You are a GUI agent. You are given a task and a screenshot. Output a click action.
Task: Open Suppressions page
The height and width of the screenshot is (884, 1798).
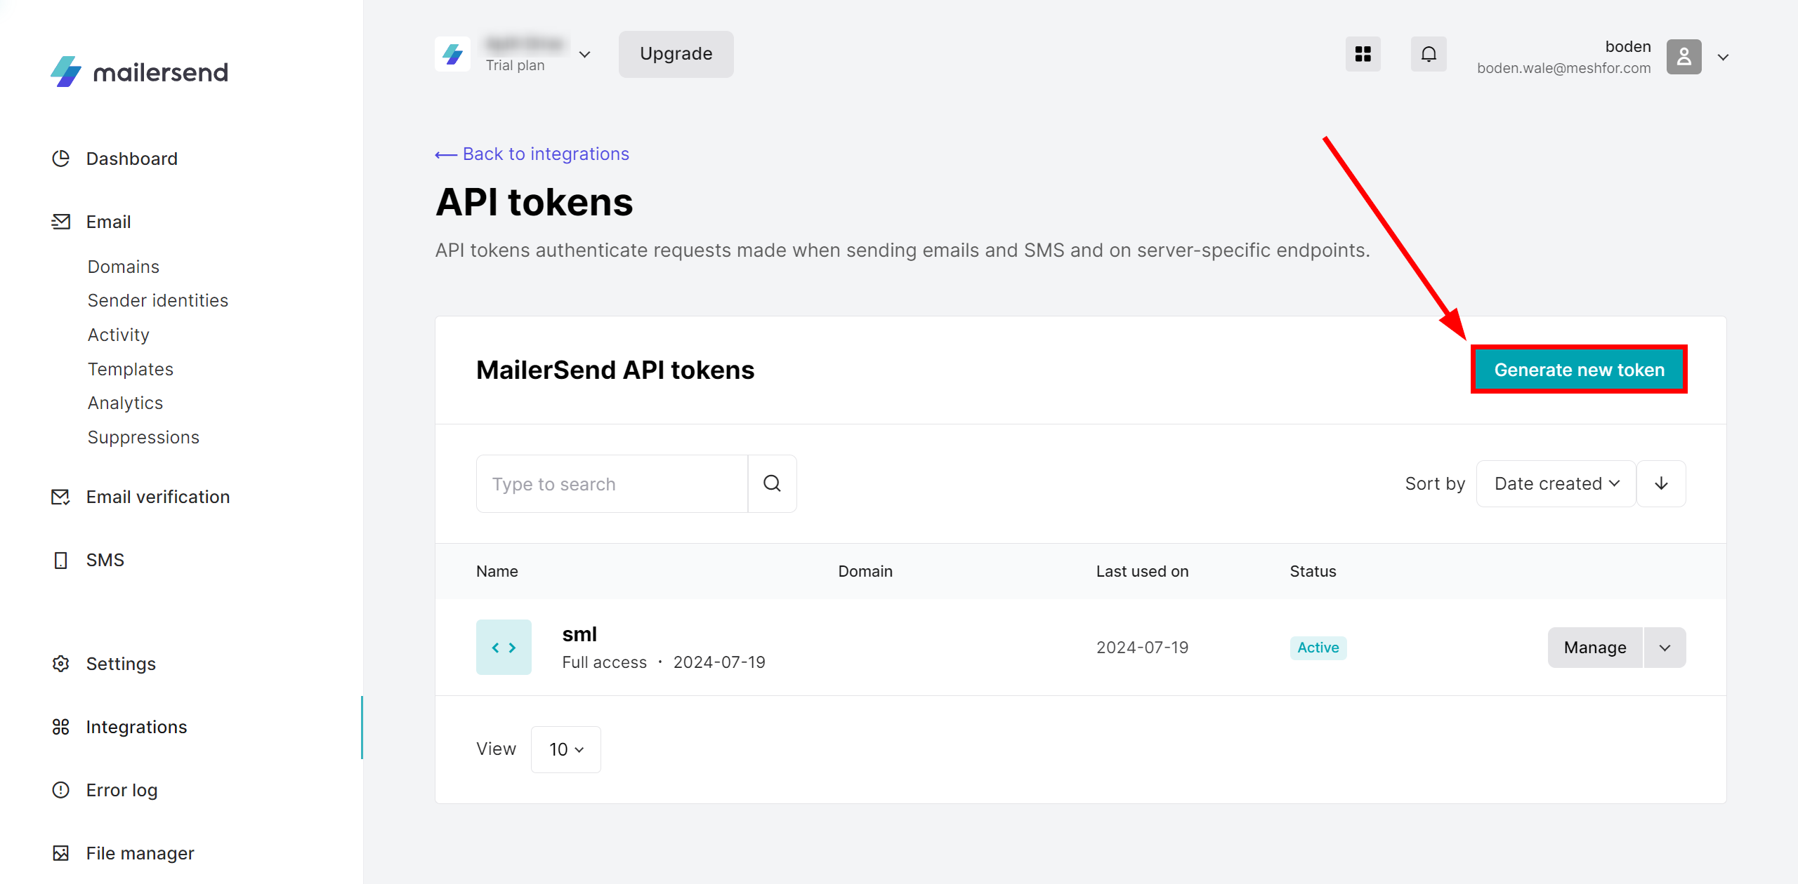click(143, 437)
